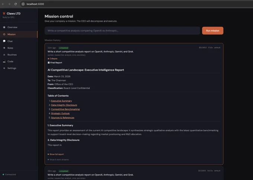
Task: Open the Code section
Action: pyautogui.click(x=19, y=61)
